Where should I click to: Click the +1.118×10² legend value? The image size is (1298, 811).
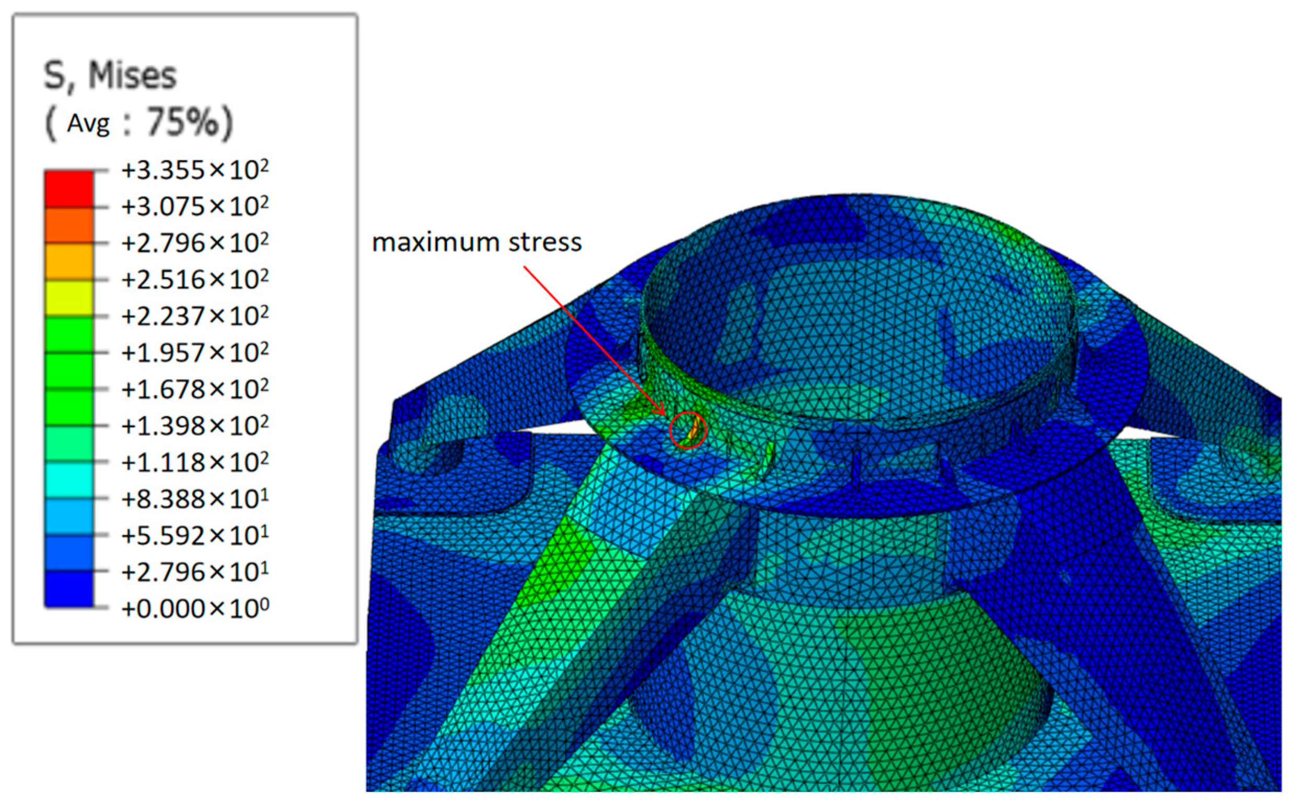[x=195, y=462]
